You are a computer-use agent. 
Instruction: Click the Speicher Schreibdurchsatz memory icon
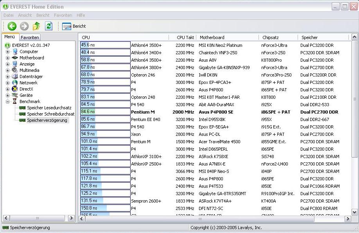(22, 114)
